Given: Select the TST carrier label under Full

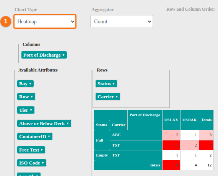Looking at the screenshot, I should [x=136, y=145].
